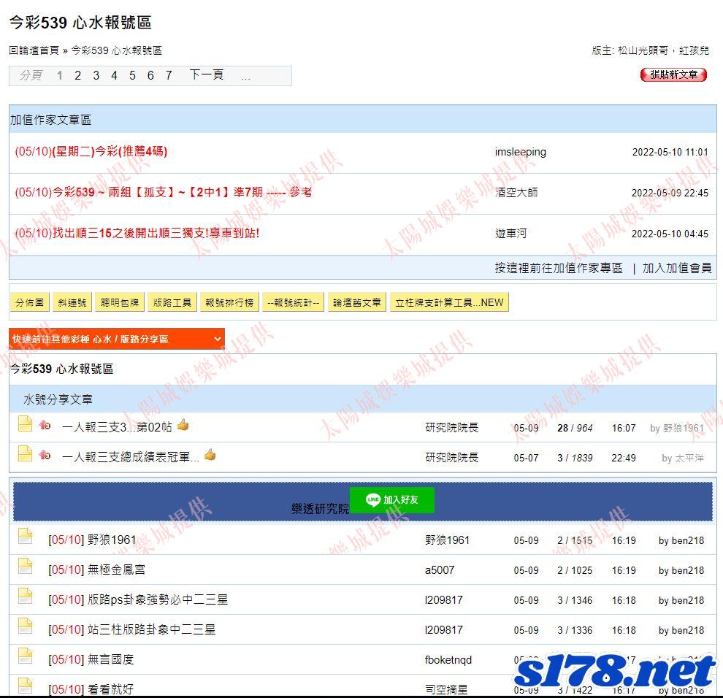This screenshot has width=723, height=698.
Task: Open thread 一人報三支總成績表冠軍...
Action: pyautogui.click(x=131, y=457)
